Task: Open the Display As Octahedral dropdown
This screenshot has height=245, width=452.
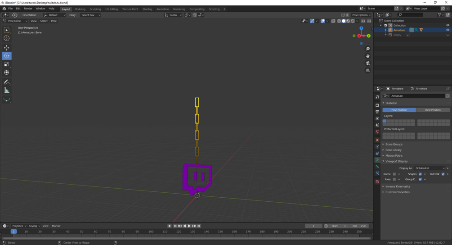Action: (430, 168)
